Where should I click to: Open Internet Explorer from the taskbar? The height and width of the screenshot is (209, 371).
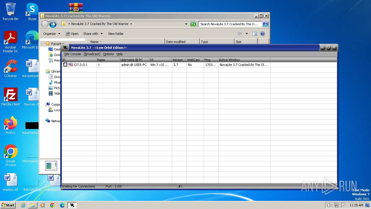[23, 205]
